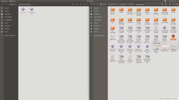Open Documents in the right window sidebar

pos(98,17)
